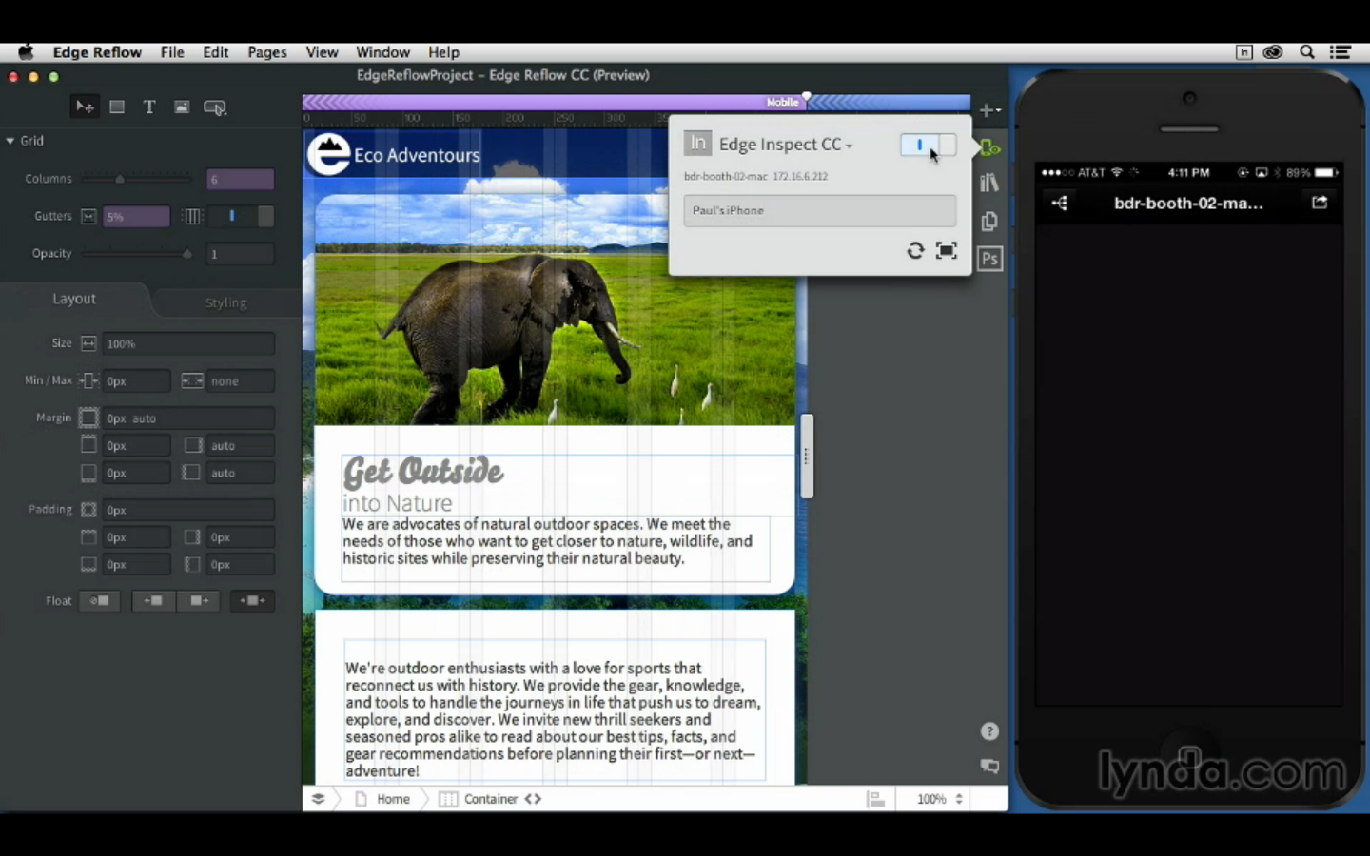Switch to the Styling tab
This screenshot has height=856, width=1370.
[225, 302]
